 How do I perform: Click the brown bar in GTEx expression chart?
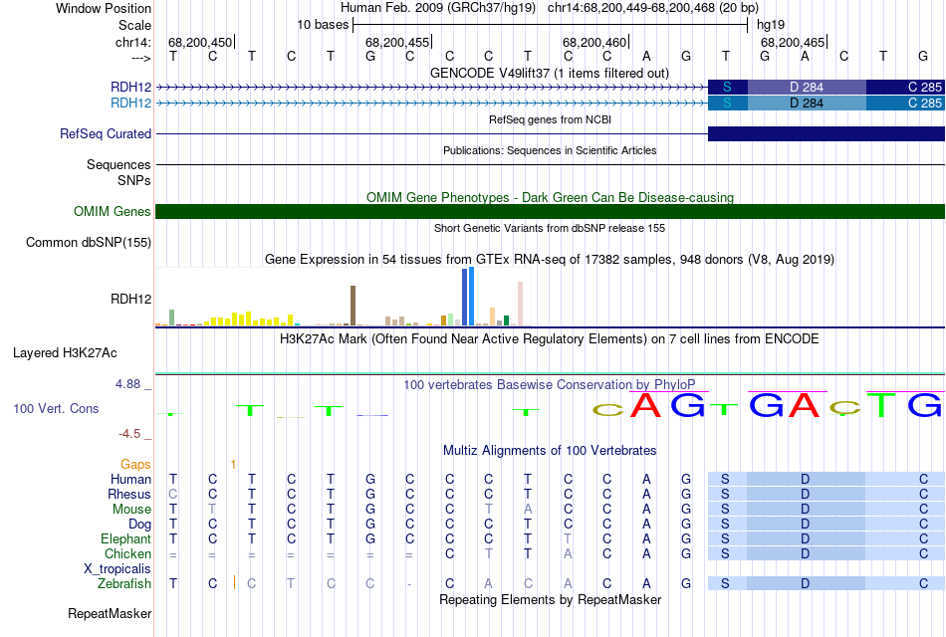point(353,306)
